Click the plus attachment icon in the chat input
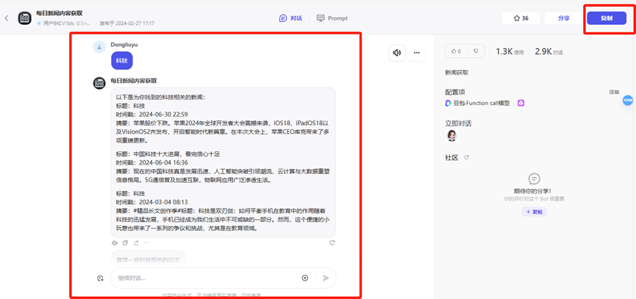 tap(305, 278)
